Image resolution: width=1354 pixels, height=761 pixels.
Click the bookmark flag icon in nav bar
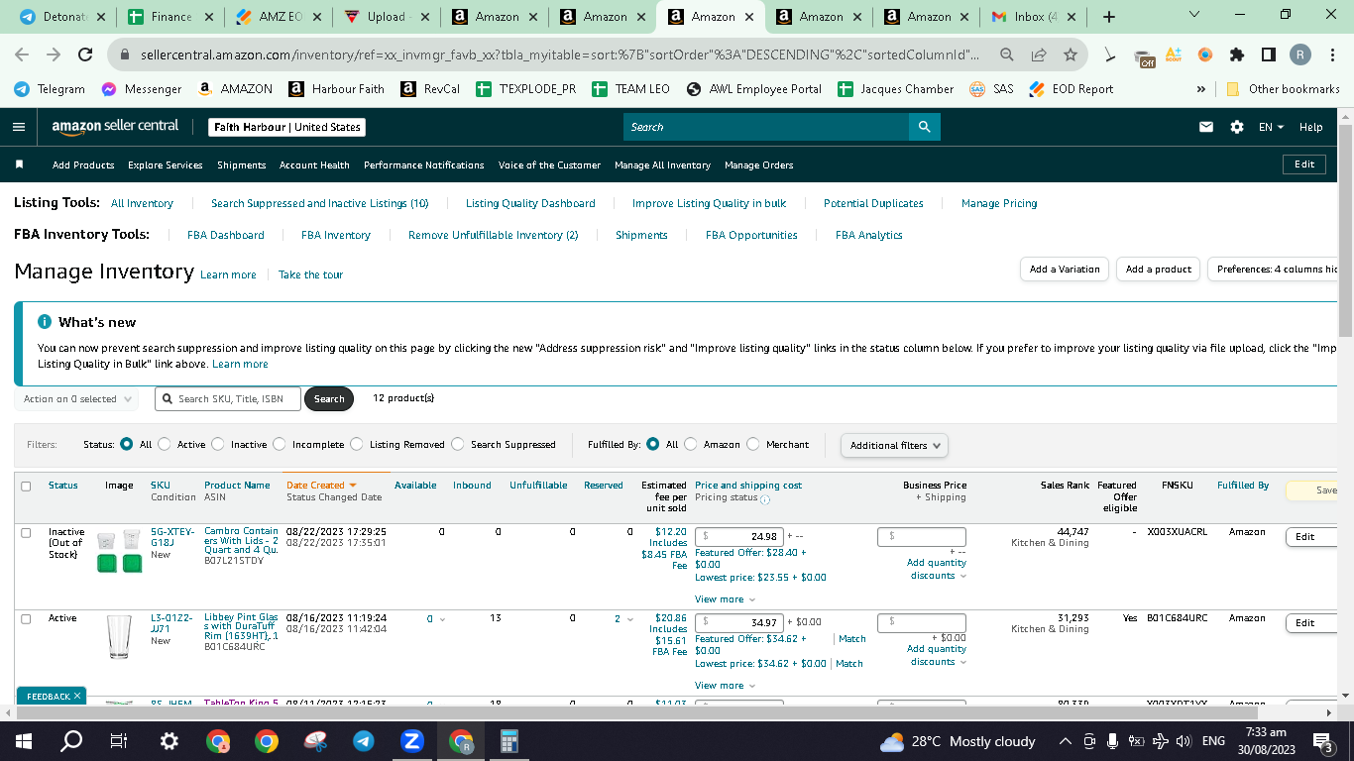tap(19, 164)
